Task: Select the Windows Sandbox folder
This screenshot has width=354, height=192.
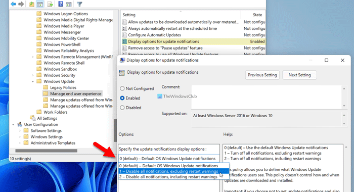Action: point(60,69)
